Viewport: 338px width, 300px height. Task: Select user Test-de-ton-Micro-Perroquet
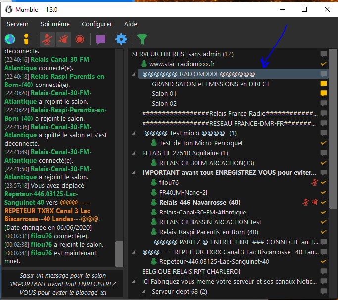click(x=201, y=143)
